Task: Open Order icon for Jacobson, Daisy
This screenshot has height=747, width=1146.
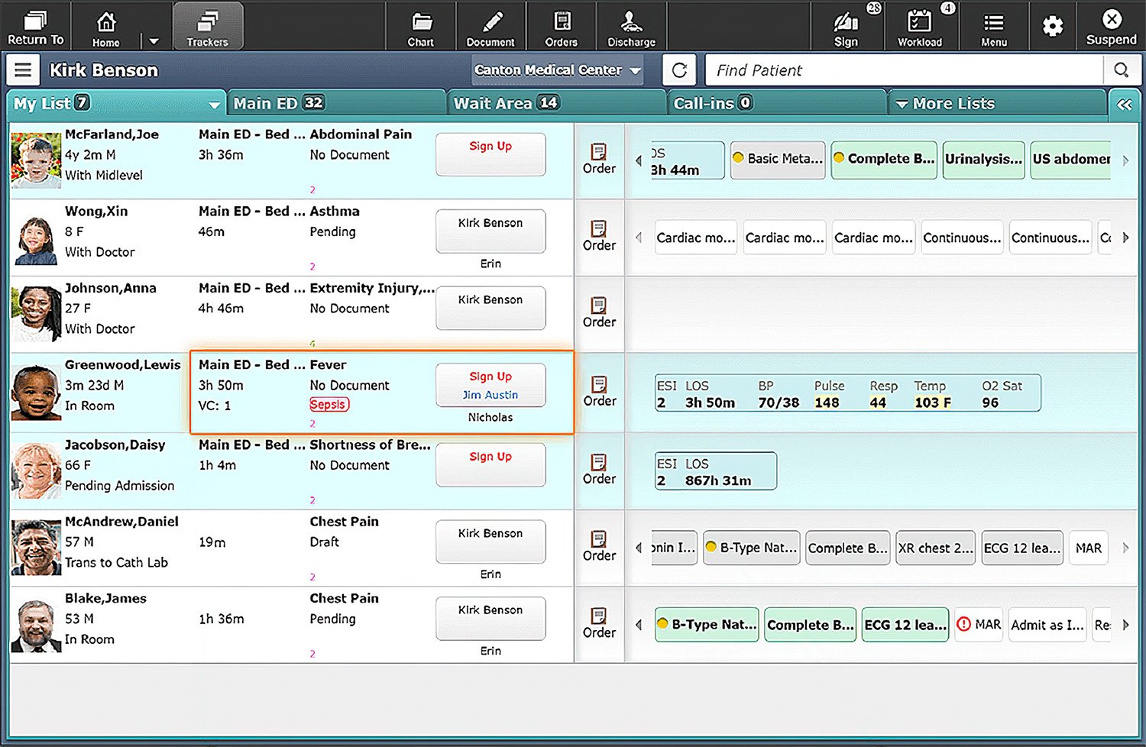Action: (599, 470)
